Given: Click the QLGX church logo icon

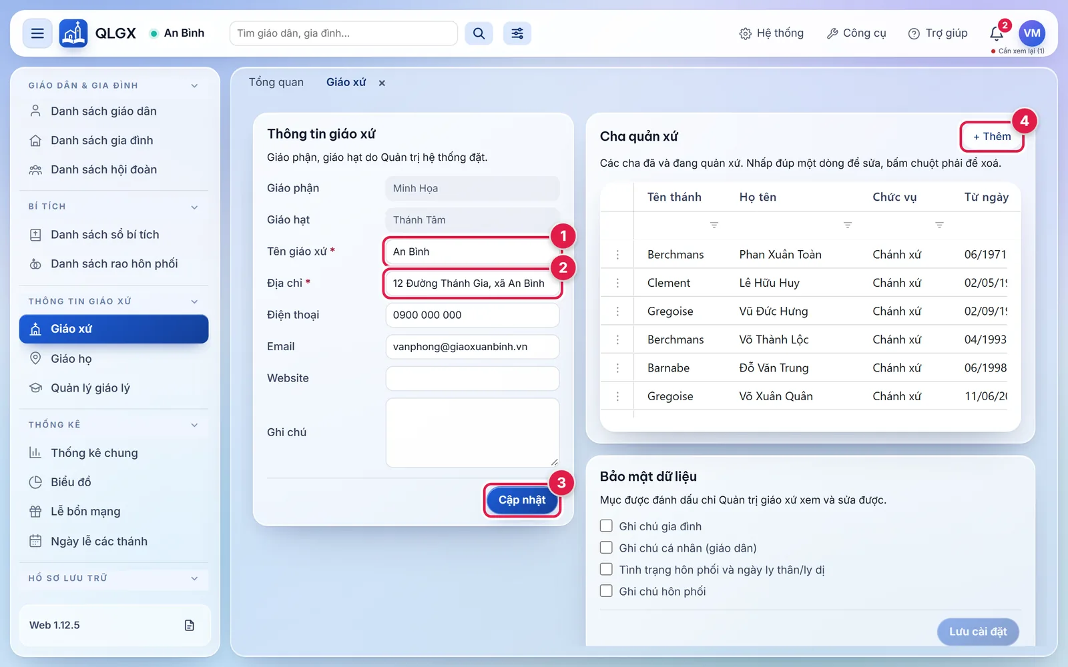Looking at the screenshot, I should 73,33.
